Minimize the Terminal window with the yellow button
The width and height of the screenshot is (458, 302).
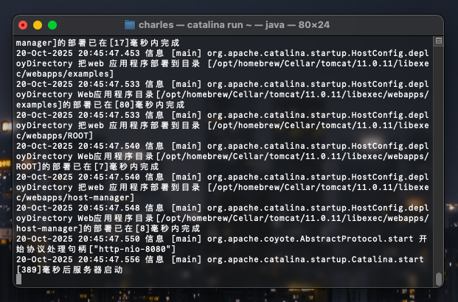(38, 25)
